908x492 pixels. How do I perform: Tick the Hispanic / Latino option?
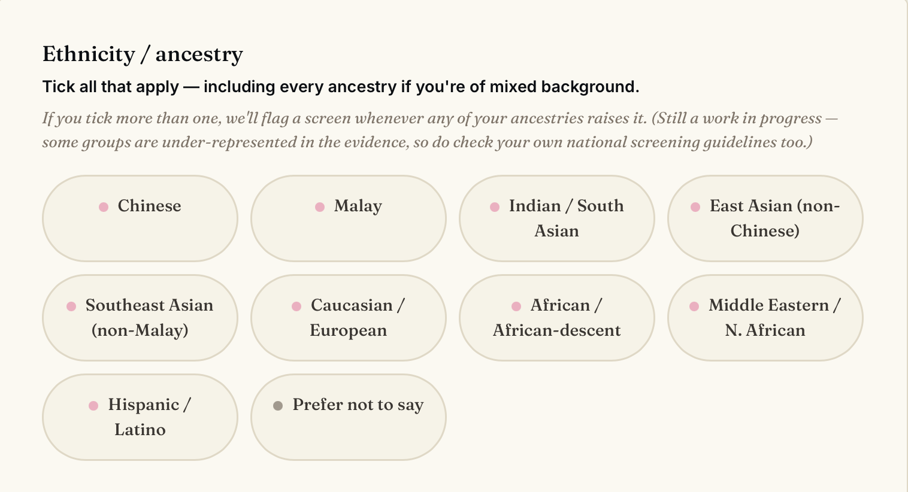pyautogui.click(x=140, y=417)
